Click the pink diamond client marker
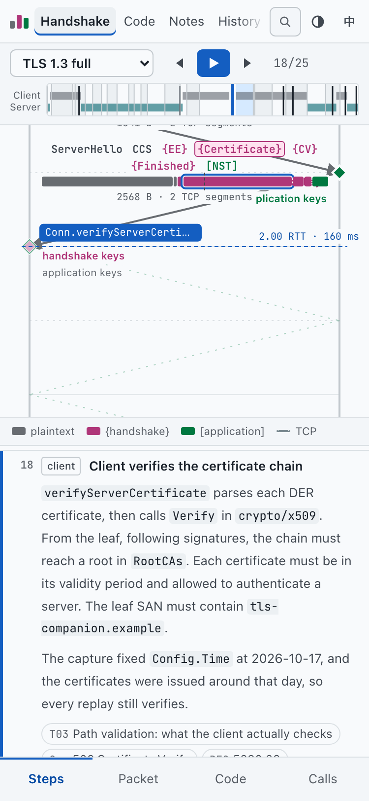 pos(30,246)
